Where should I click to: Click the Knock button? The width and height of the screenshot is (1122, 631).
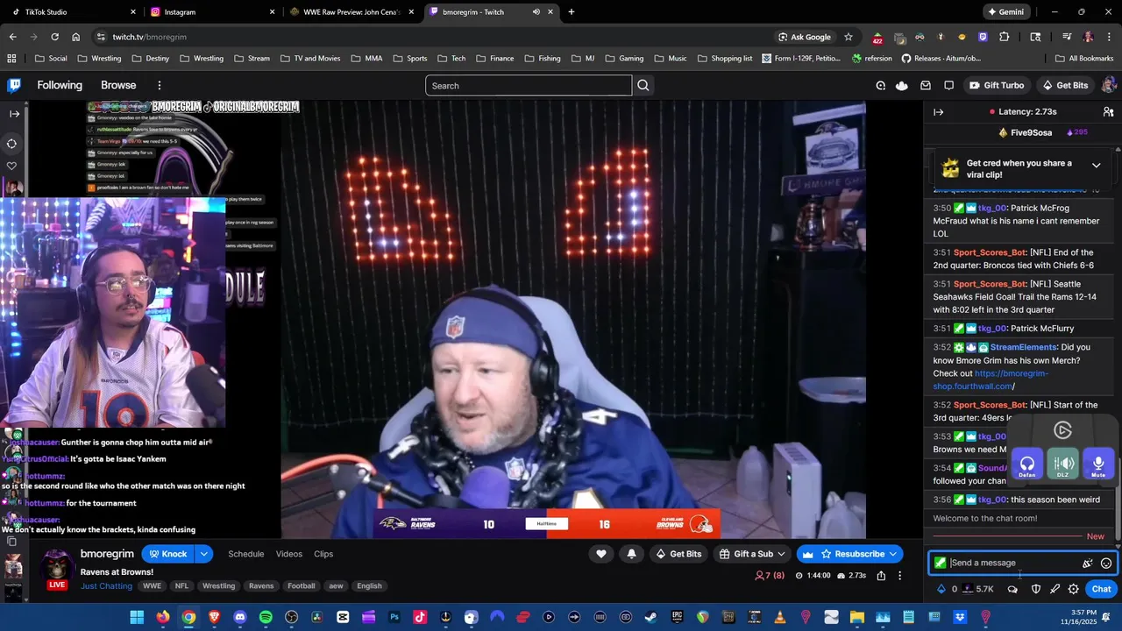167,554
